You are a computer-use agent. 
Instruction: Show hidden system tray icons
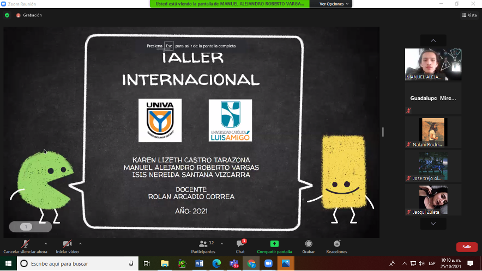[x=405, y=263]
